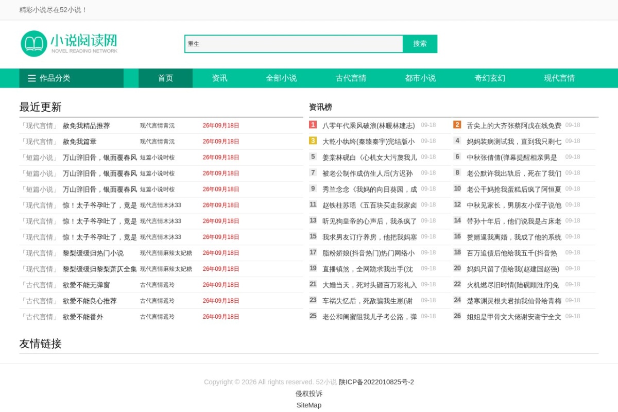Open 欲爱不能良心推荐 entry
The height and width of the screenshot is (412, 618).
point(90,301)
